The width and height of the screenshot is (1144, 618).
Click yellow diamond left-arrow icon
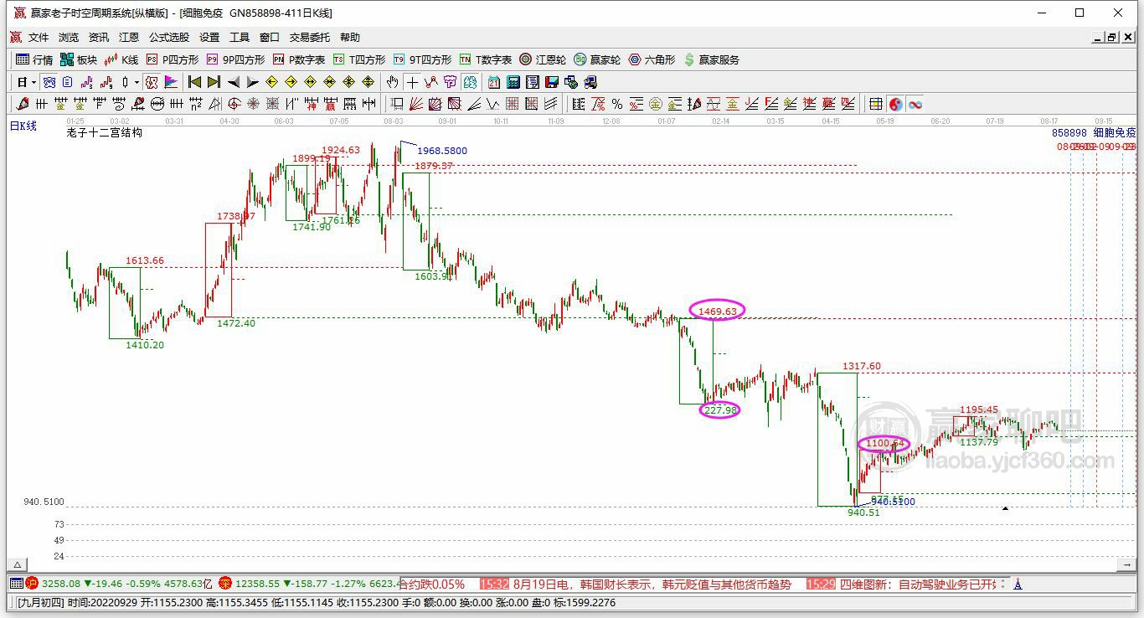271,82
